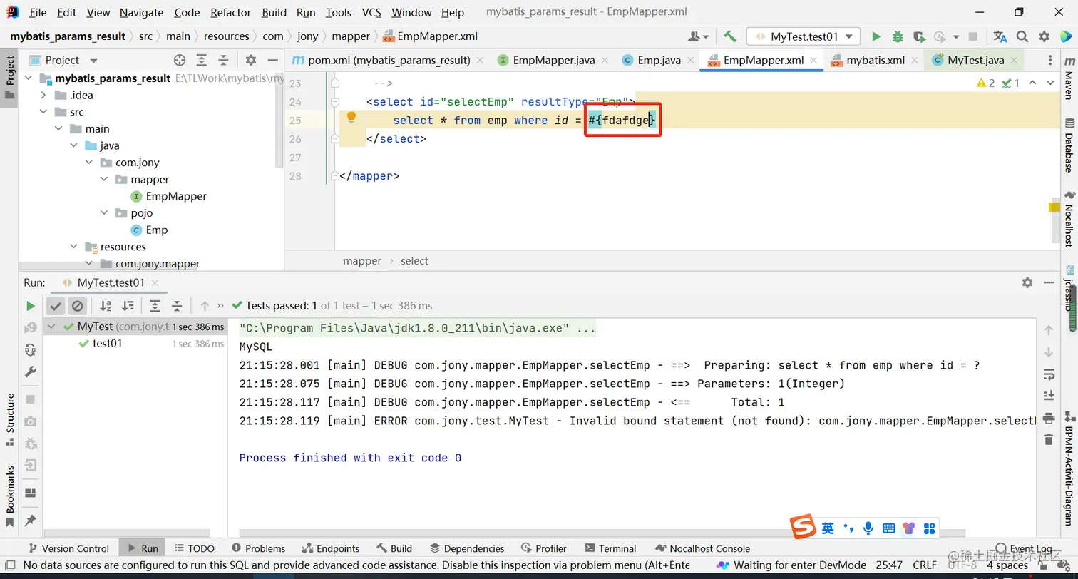Collapse the pojo package node

[x=104, y=213]
